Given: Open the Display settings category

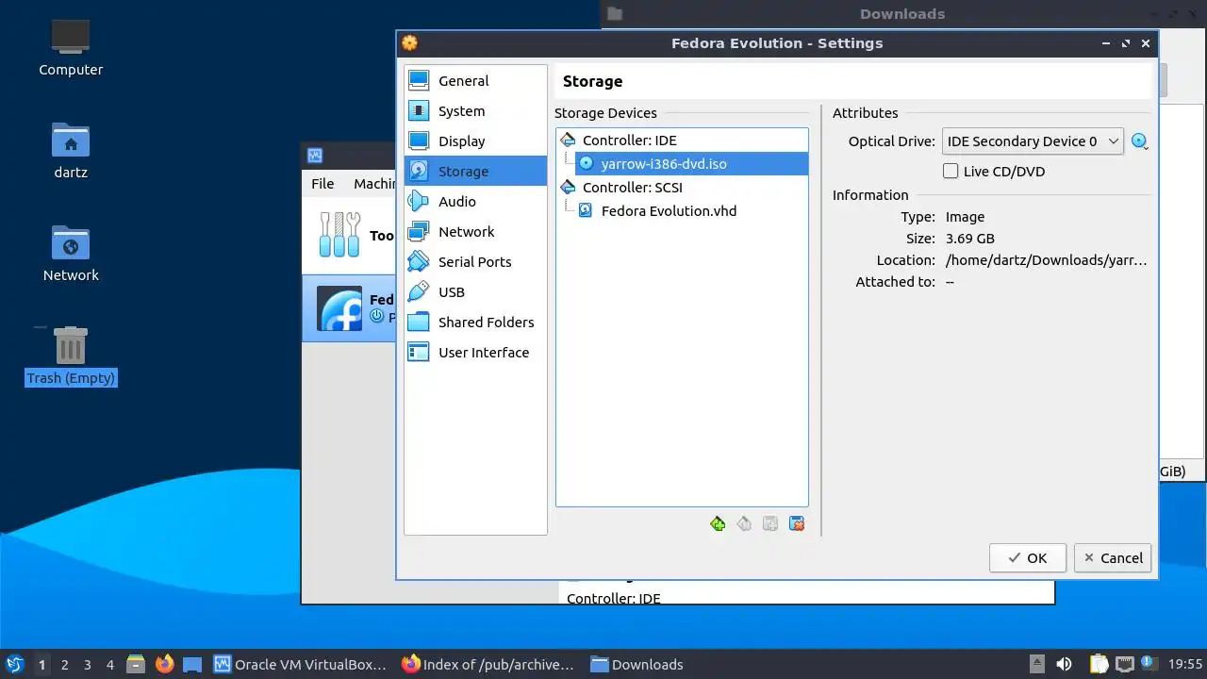Looking at the screenshot, I should [475, 141].
